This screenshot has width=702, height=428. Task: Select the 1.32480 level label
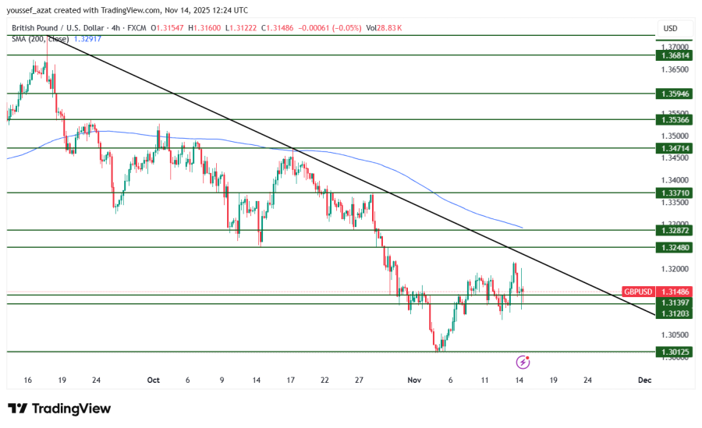tap(675, 248)
